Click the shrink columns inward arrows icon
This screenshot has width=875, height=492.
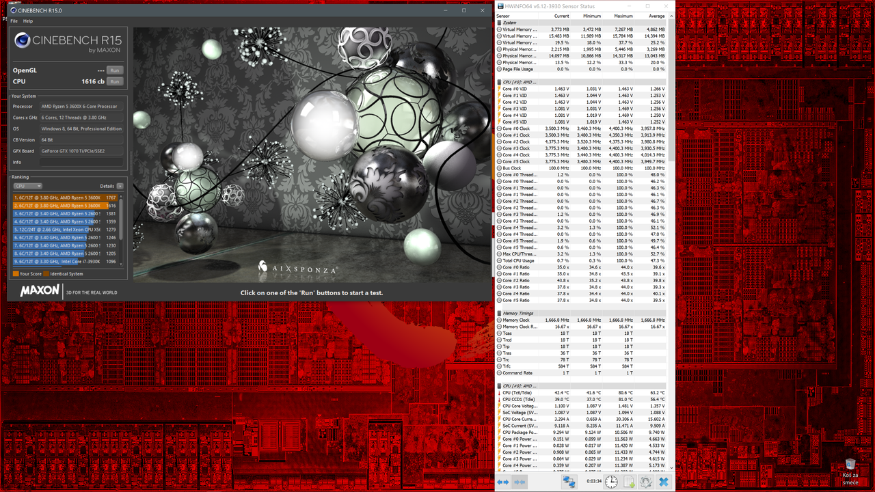pyautogui.click(x=520, y=482)
